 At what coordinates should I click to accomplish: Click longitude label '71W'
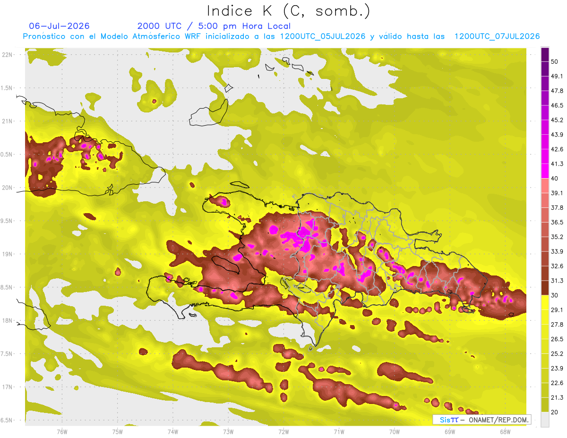point(339,432)
